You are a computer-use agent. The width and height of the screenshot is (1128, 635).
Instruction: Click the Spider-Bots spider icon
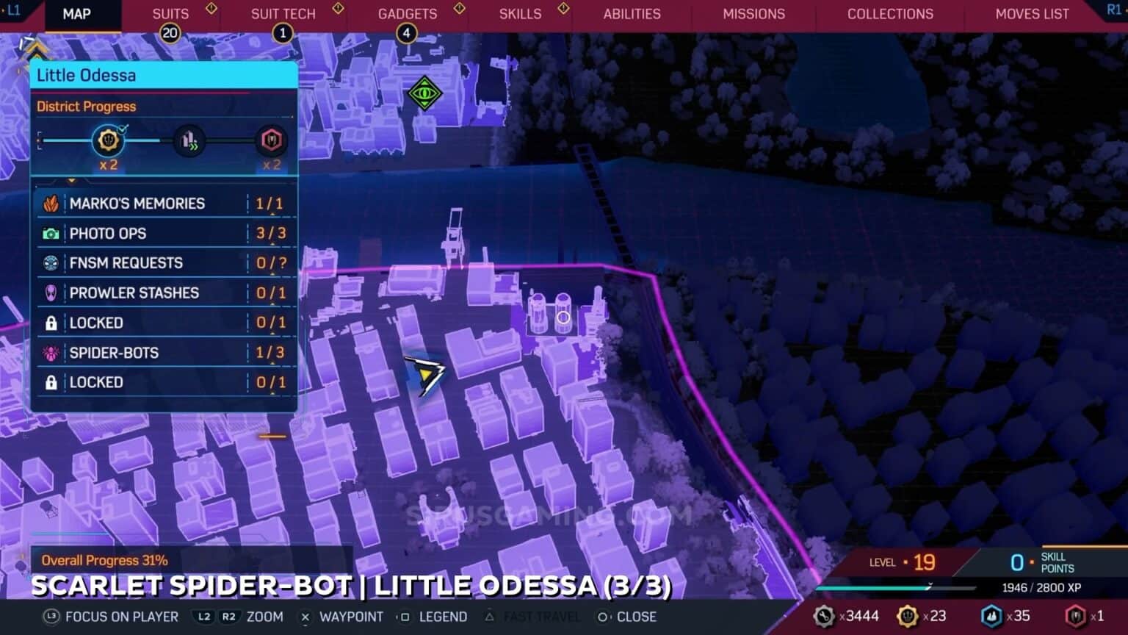click(x=51, y=353)
